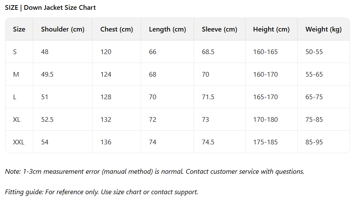The image size is (353, 201).
Task: Click the S size row label
Action: click(15, 52)
